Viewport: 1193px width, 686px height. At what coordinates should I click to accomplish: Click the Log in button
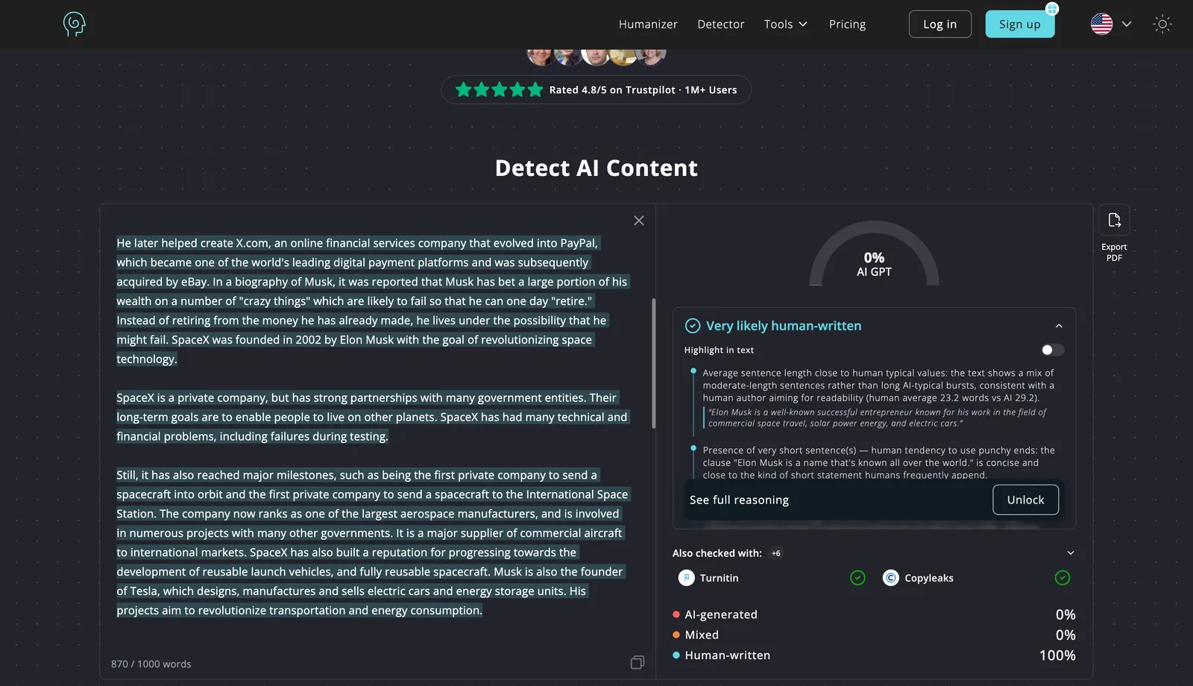click(x=939, y=24)
